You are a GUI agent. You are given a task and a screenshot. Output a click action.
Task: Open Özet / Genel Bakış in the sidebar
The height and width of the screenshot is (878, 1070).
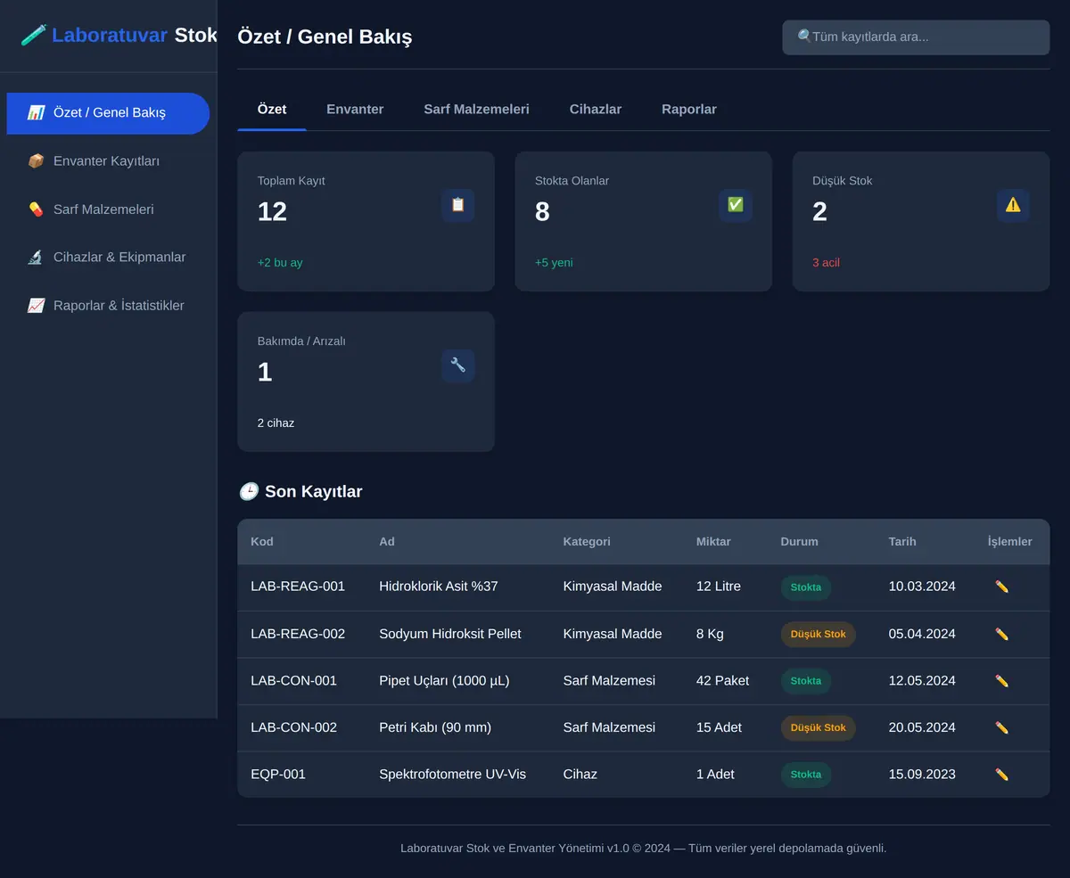pos(108,113)
